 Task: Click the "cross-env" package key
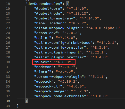(x=46, y=33)
